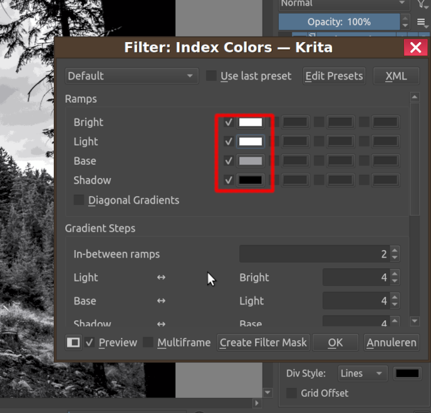
Task: Open the Default preset dropdown
Action: (132, 76)
